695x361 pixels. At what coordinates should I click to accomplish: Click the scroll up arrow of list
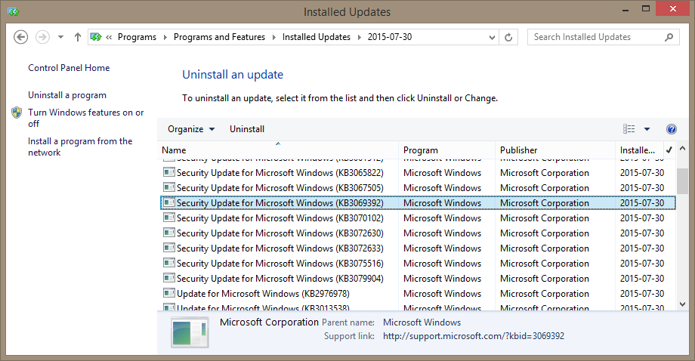[x=683, y=148]
